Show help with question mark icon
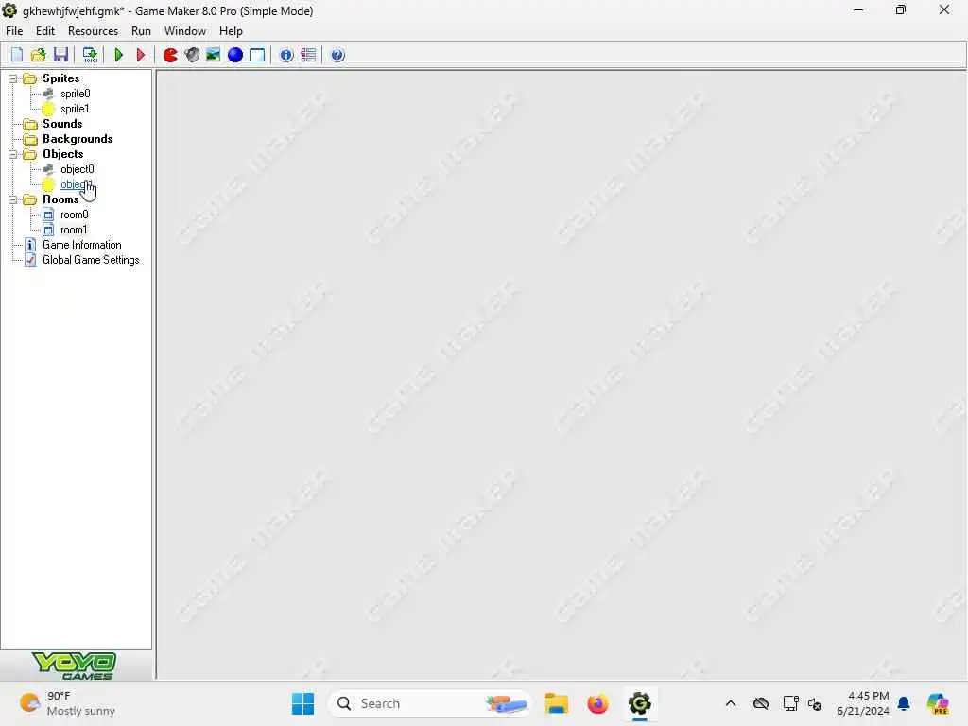This screenshot has width=968, height=726. pyautogui.click(x=337, y=55)
